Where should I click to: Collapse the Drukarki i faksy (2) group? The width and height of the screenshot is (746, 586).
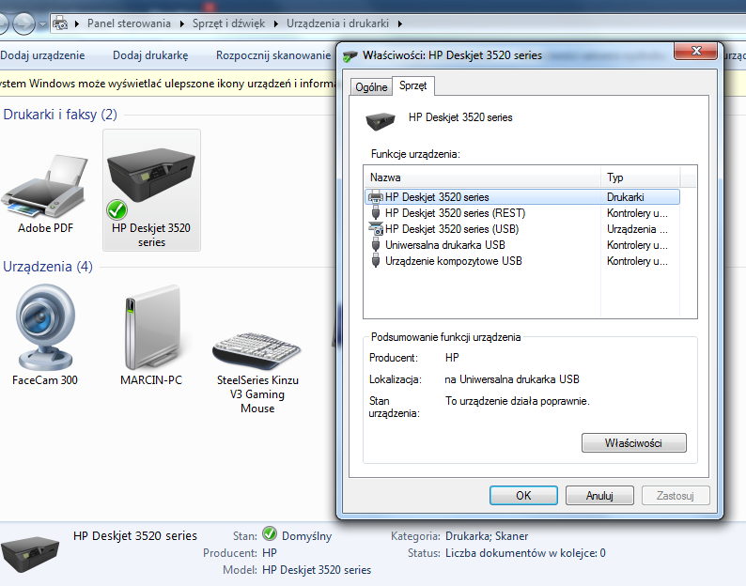(x=60, y=115)
